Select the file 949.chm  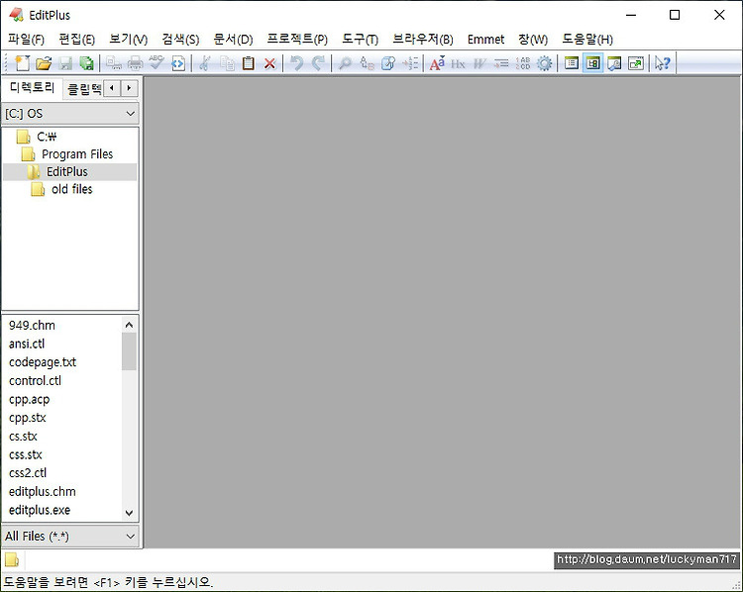pyautogui.click(x=32, y=326)
